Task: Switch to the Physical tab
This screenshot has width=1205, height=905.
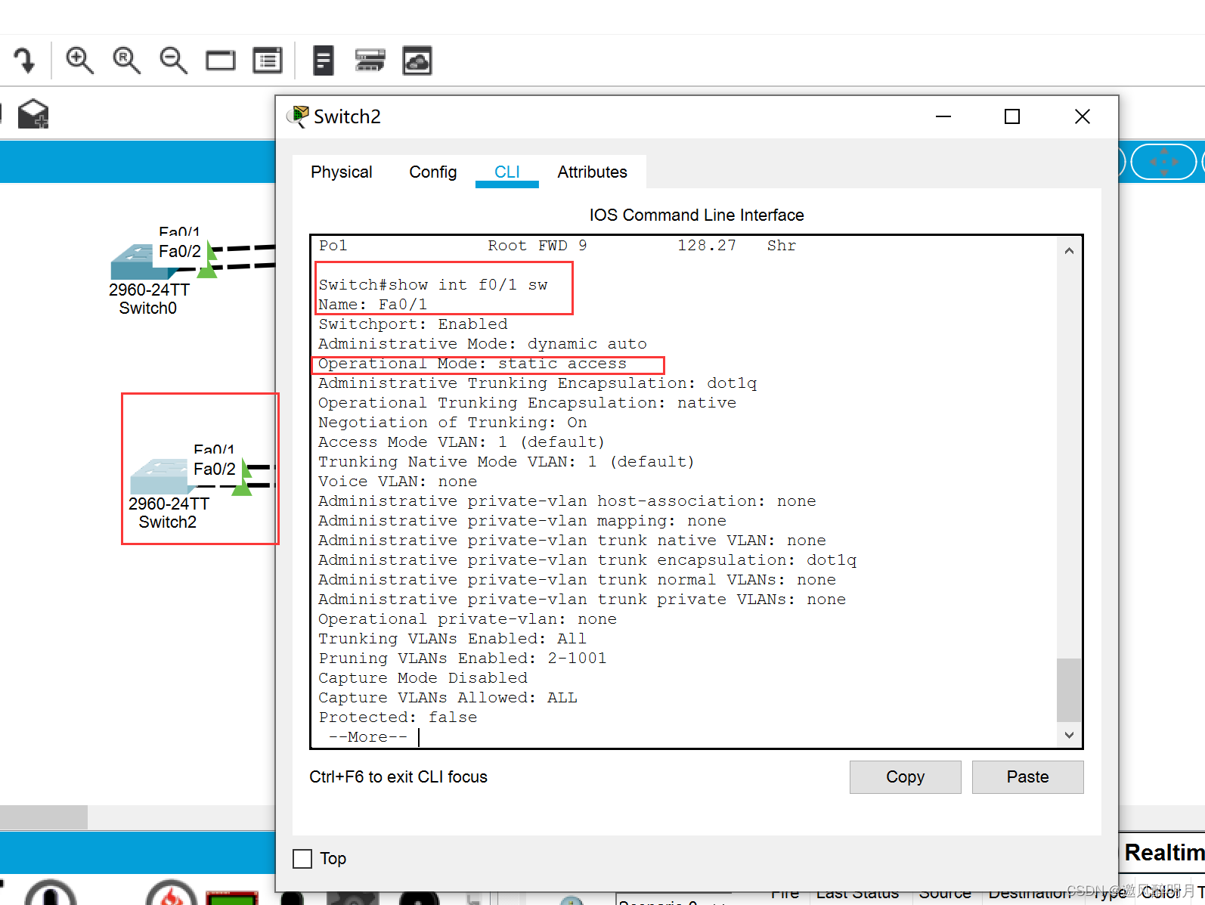Action: [x=341, y=172]
